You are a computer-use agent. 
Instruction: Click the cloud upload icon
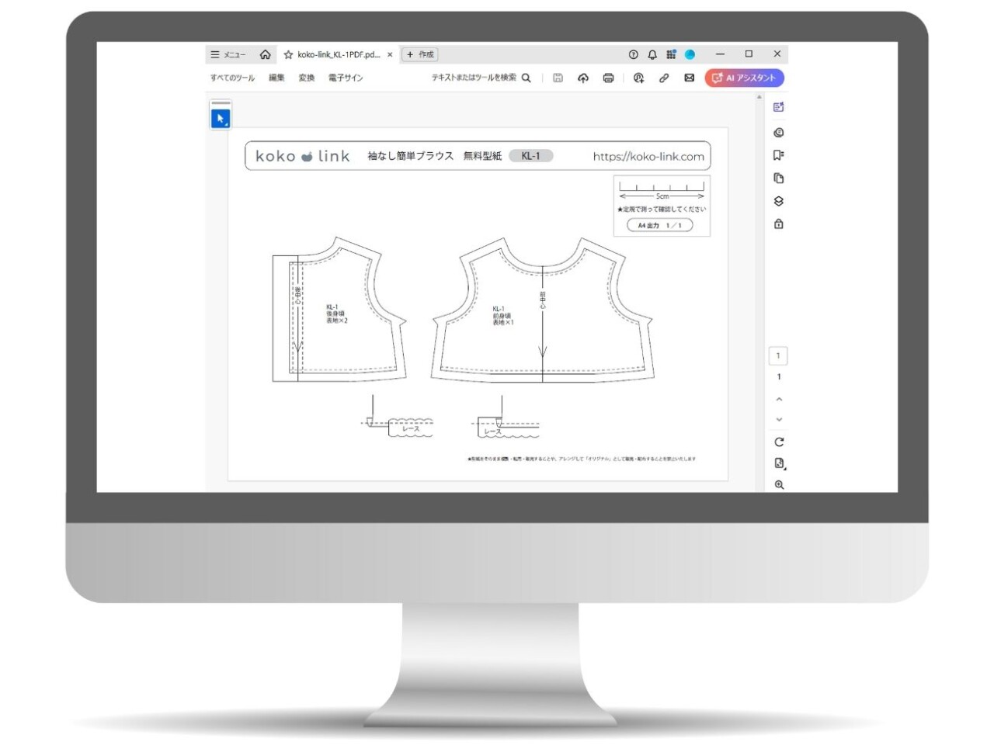(x=583, y=78)
